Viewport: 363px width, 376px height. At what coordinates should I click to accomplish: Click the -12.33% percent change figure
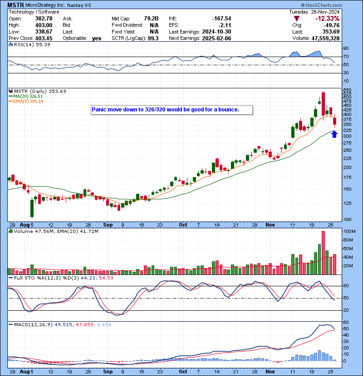pyautogui.click(x=328, y=19)
